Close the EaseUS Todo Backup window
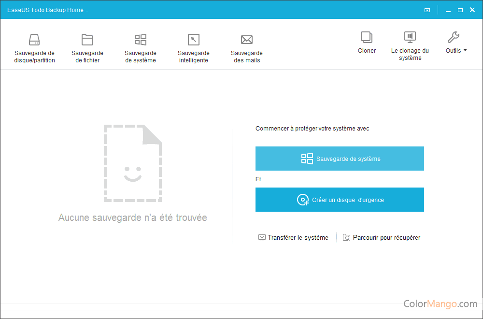Image resolution: width=483 pixels, height=319 pixels. 472,10
